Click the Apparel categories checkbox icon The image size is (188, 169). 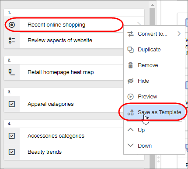[x=12, y=104]
